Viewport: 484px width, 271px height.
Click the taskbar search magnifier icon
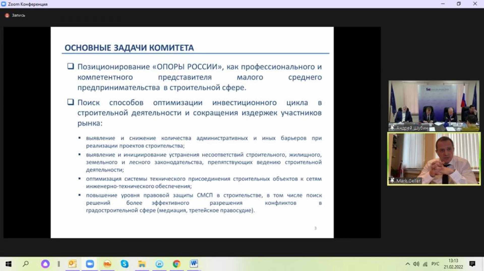(25, 264)
